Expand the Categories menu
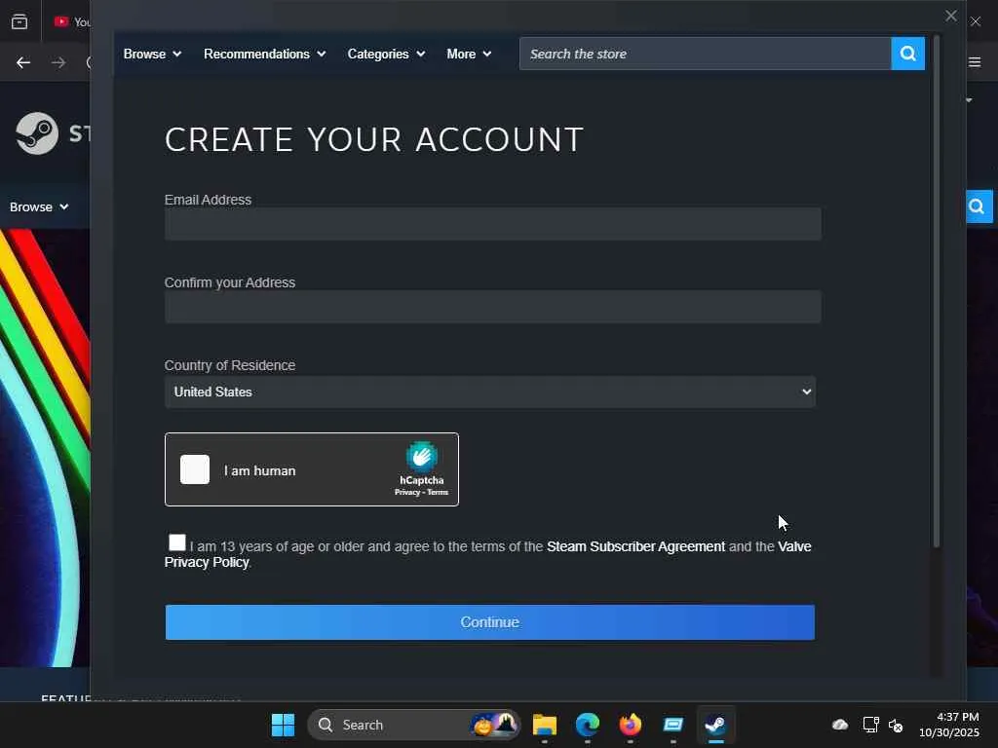998x748 pixels. 386,55
